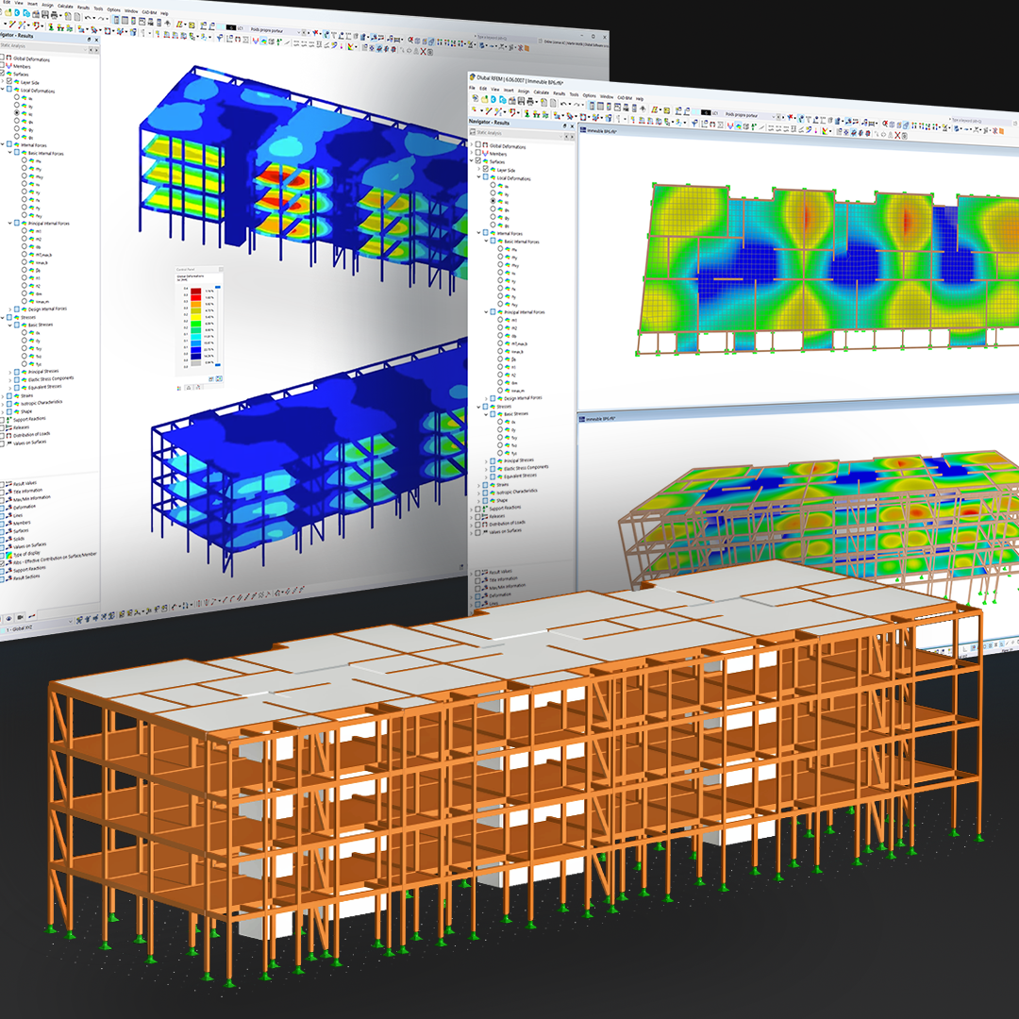Enable the Surfaces checkbox in the Results navigator
This screenshot has height=1019, width=1019.
(477, 160)
